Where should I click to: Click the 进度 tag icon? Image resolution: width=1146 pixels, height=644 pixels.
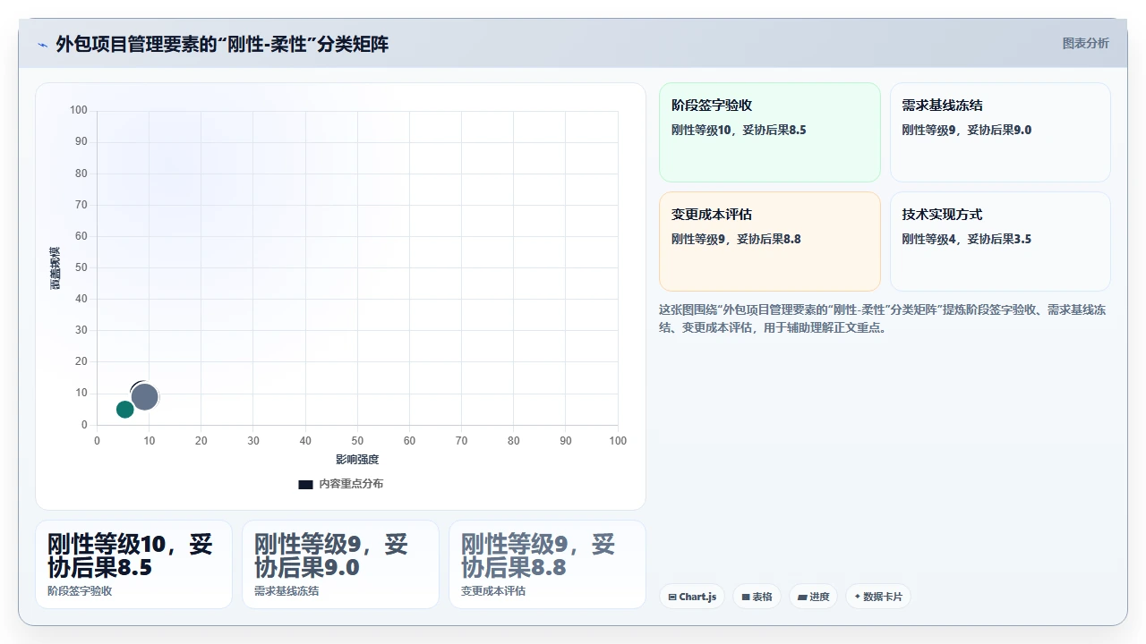click(801, 597)
